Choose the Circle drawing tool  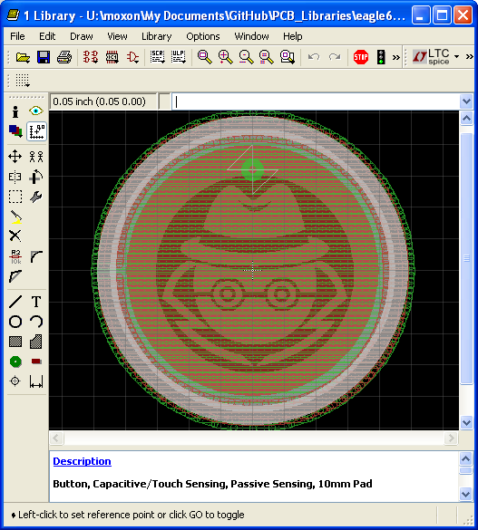pyautogui.click(x=15, y=322)
